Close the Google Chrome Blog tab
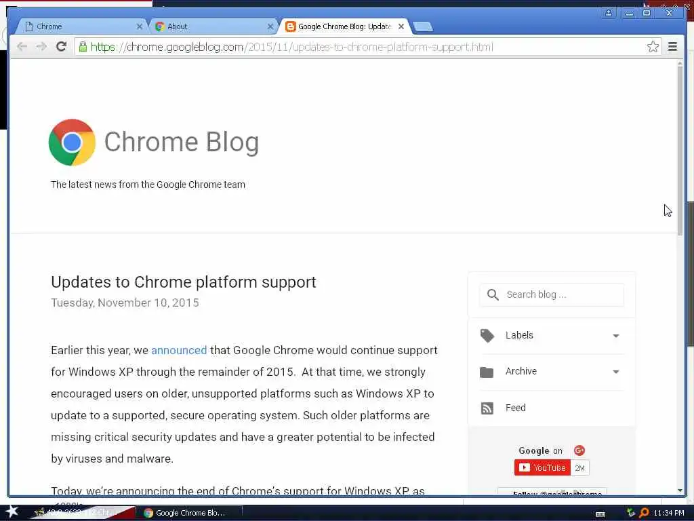The image size is (694, 521). coord(401,26)
